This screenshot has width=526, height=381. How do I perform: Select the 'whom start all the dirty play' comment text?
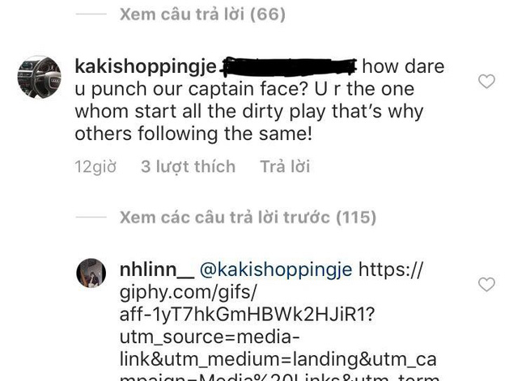pyautogui.click(x=200, y=112)
